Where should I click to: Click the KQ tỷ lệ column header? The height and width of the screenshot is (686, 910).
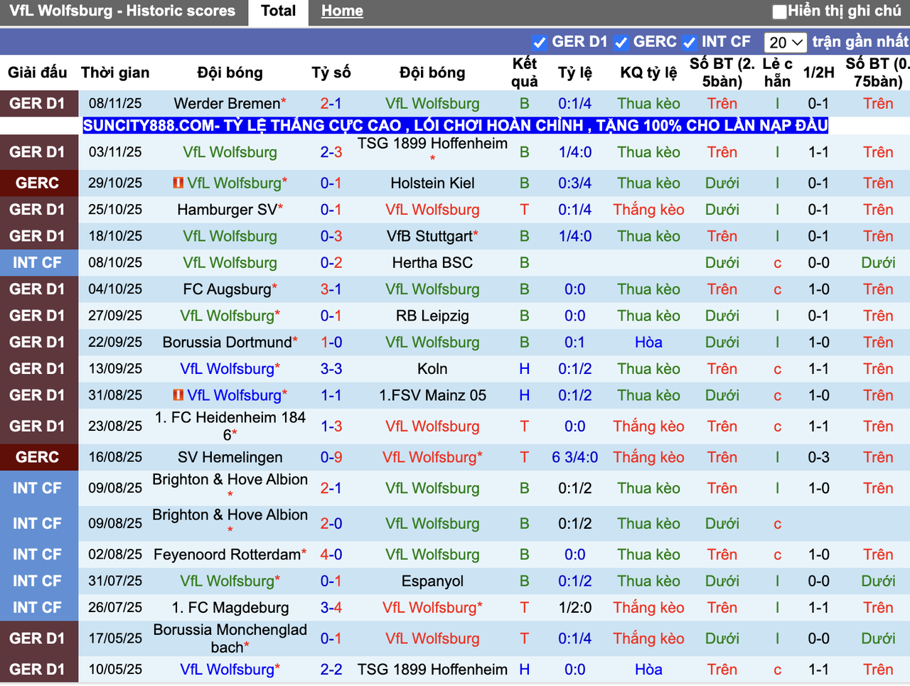tap(648, 73)
